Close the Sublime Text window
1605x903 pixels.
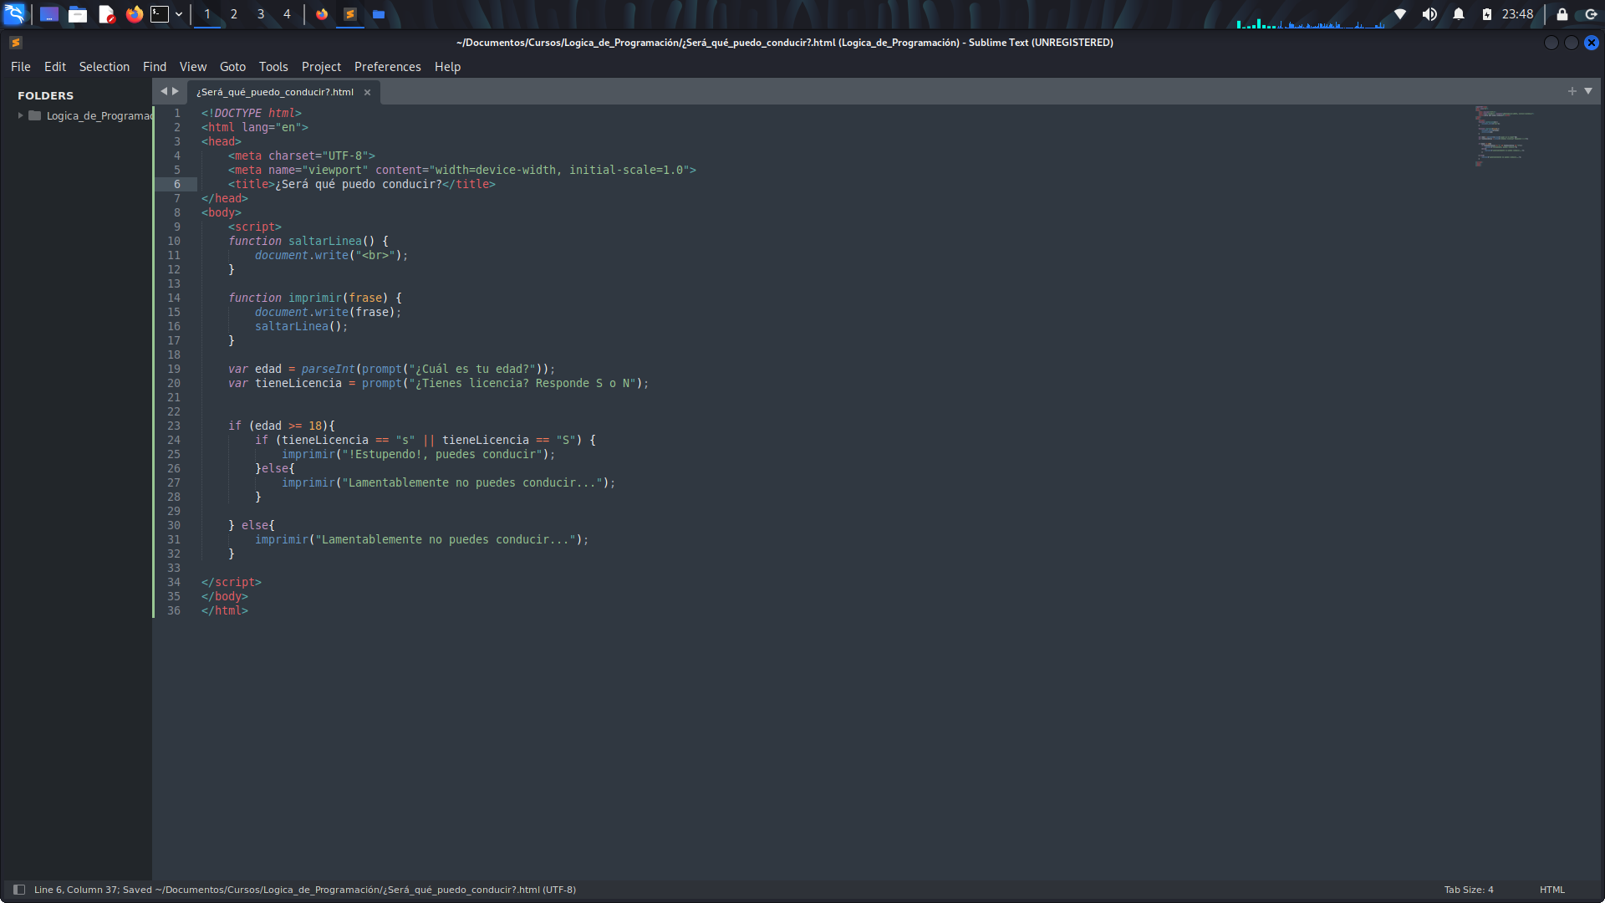click(x=1592, y=43)
